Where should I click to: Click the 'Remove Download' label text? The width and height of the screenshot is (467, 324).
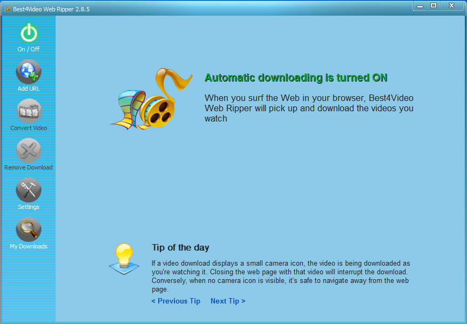coord(29,167)
